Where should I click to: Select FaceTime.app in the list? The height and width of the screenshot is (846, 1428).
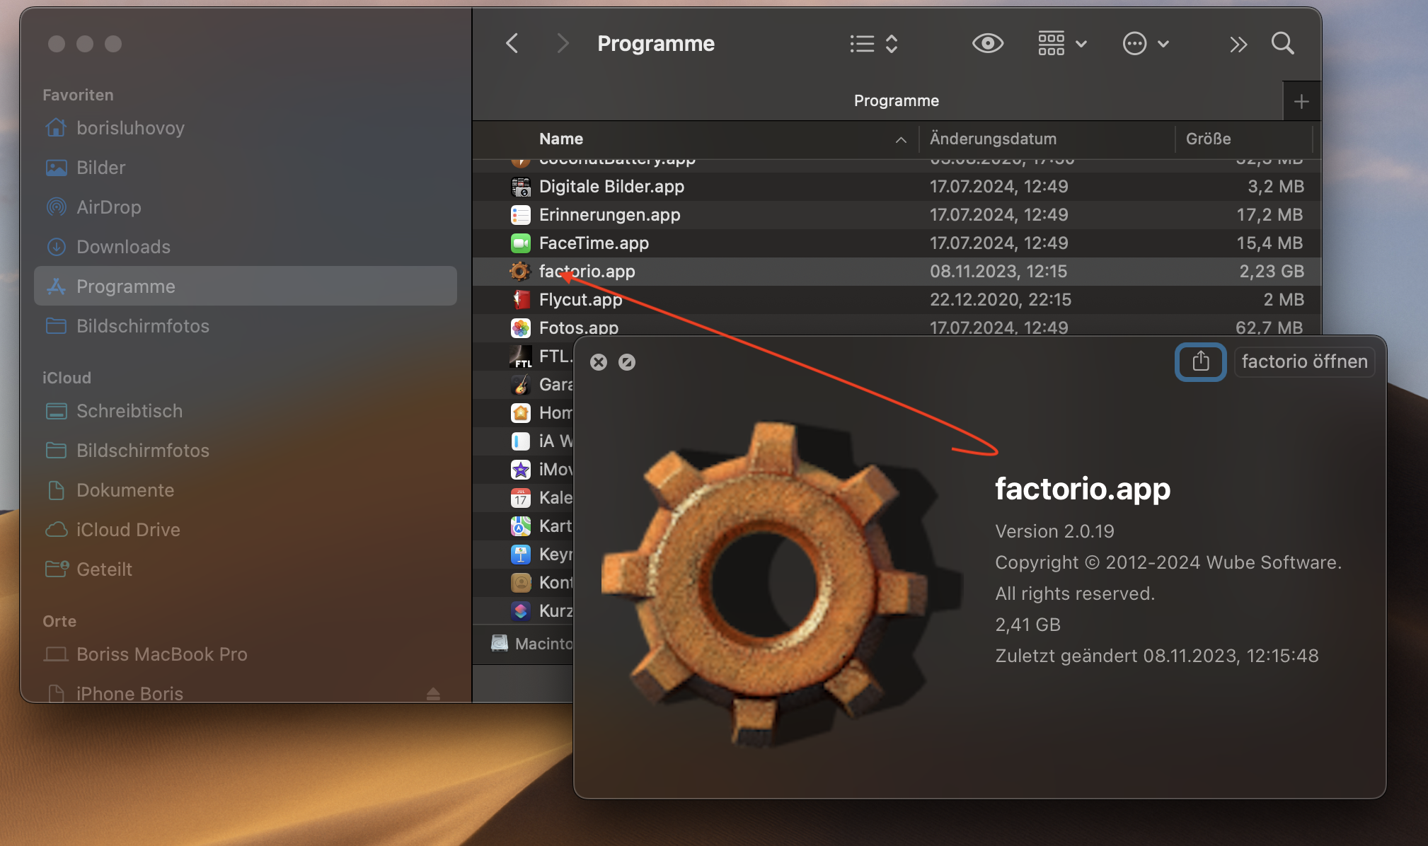pyautogui.click(x=896, y=243)
